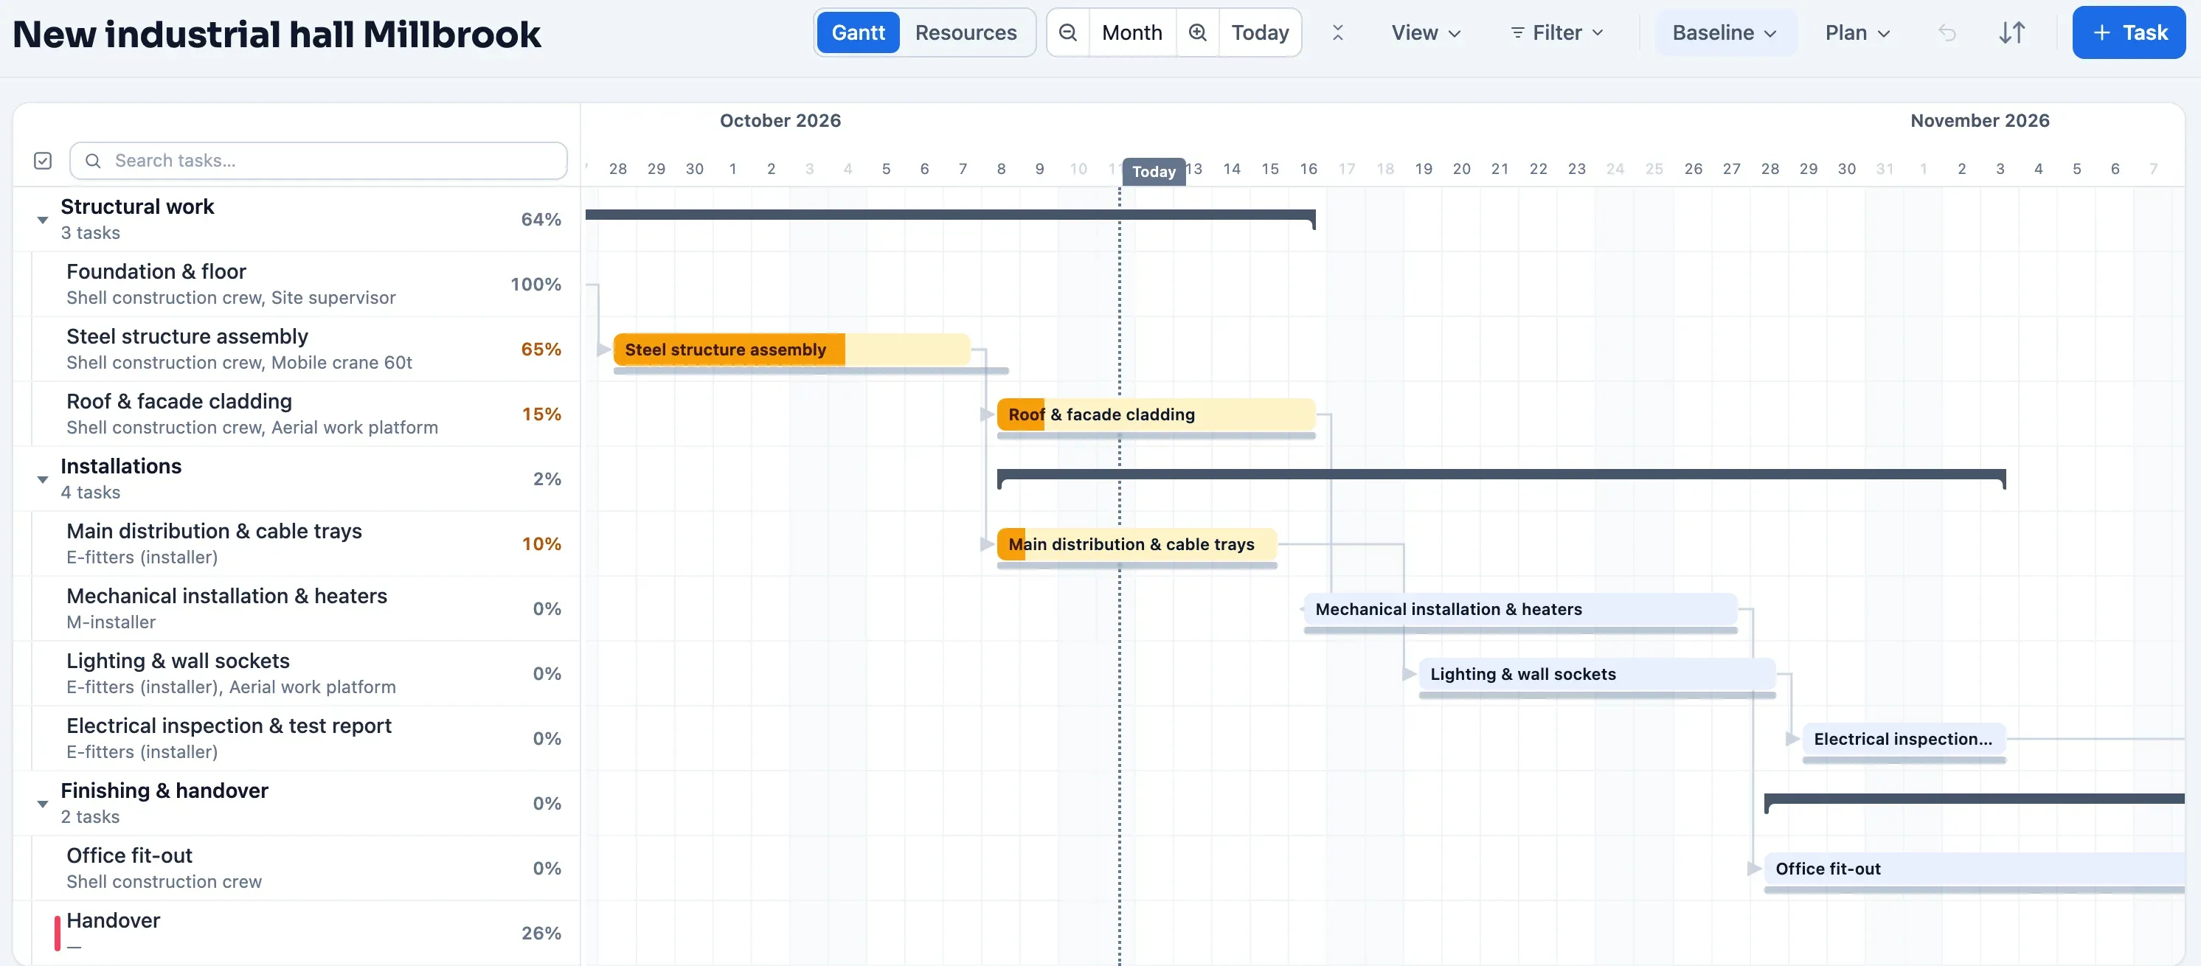Select Handover task row
Screen dimensions: 2201x966
point(297,933)
